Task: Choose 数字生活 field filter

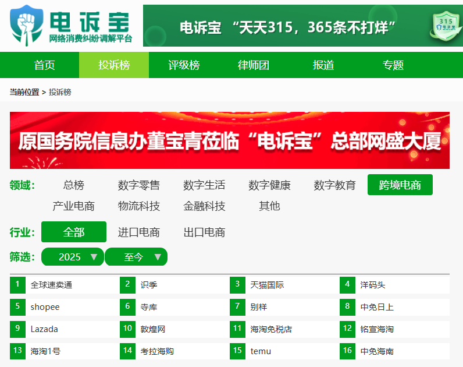Action: [x=204, y=185]
